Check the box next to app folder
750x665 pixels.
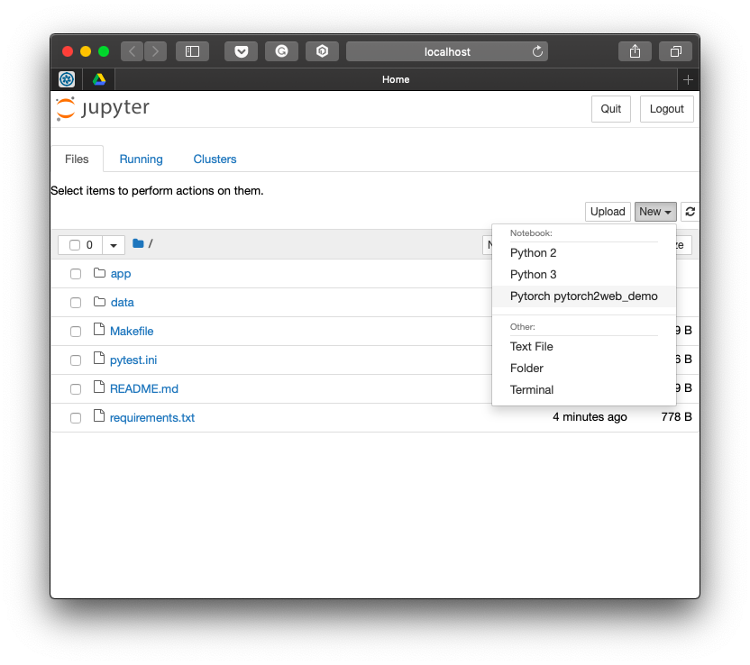76,274
